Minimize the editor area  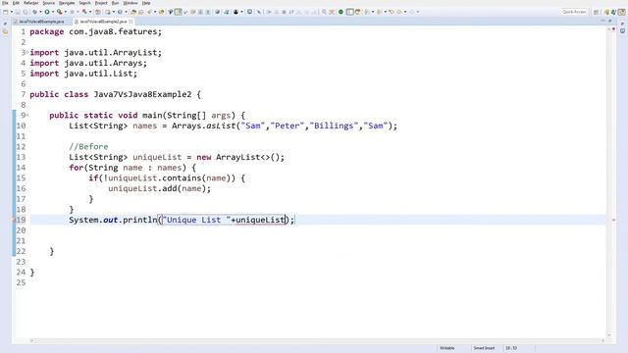pos(602,21)
